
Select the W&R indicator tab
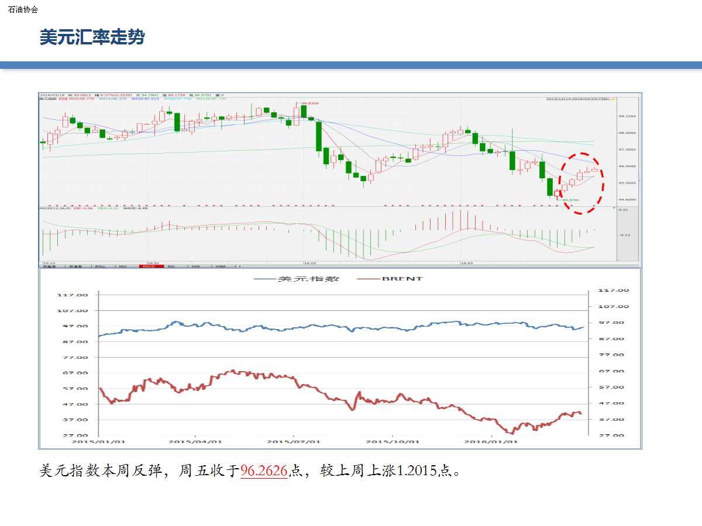click(x=221, y=266)
